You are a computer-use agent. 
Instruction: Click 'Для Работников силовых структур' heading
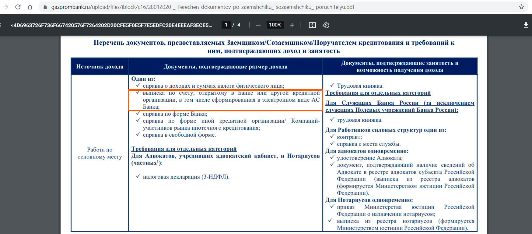pyautogui.click(x=386, y=130)
